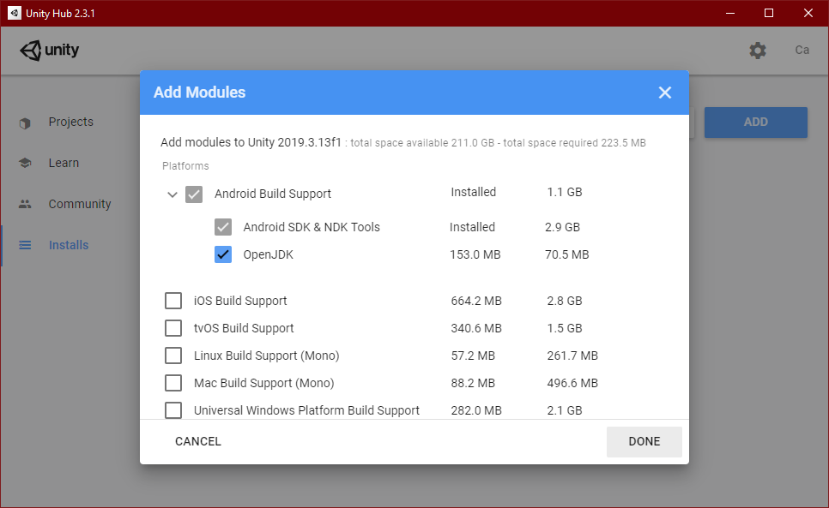
Task: Click the Projects cube icon
Action: pyautogui.click(x=25, y=123)
